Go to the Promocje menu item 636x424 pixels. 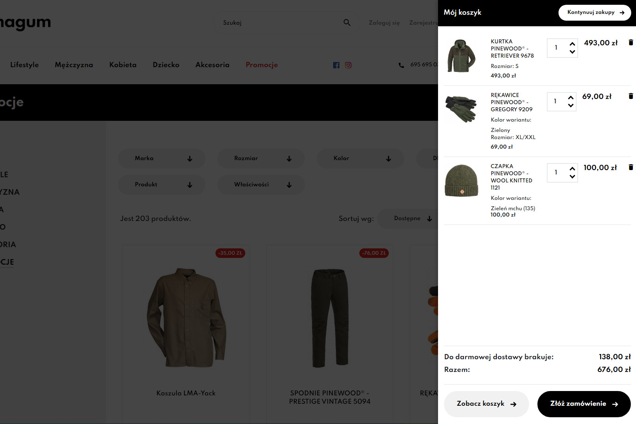pyautogui.click(x=262, y=65)
